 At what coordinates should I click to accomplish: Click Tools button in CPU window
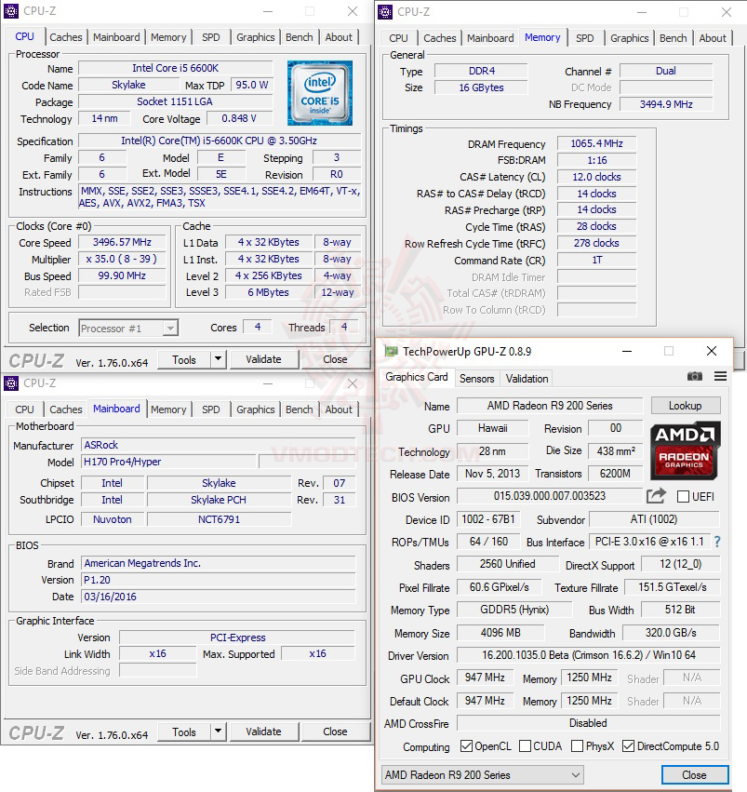pyautogui.click(x=183, y=359)
